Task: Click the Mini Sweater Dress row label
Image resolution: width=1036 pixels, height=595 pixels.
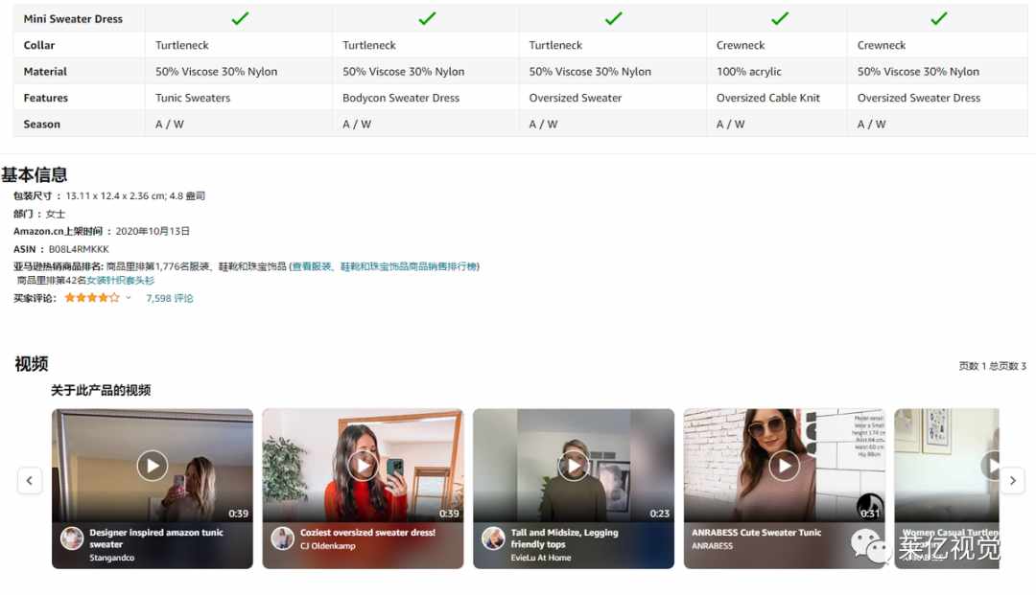Action: coord(73,19)
